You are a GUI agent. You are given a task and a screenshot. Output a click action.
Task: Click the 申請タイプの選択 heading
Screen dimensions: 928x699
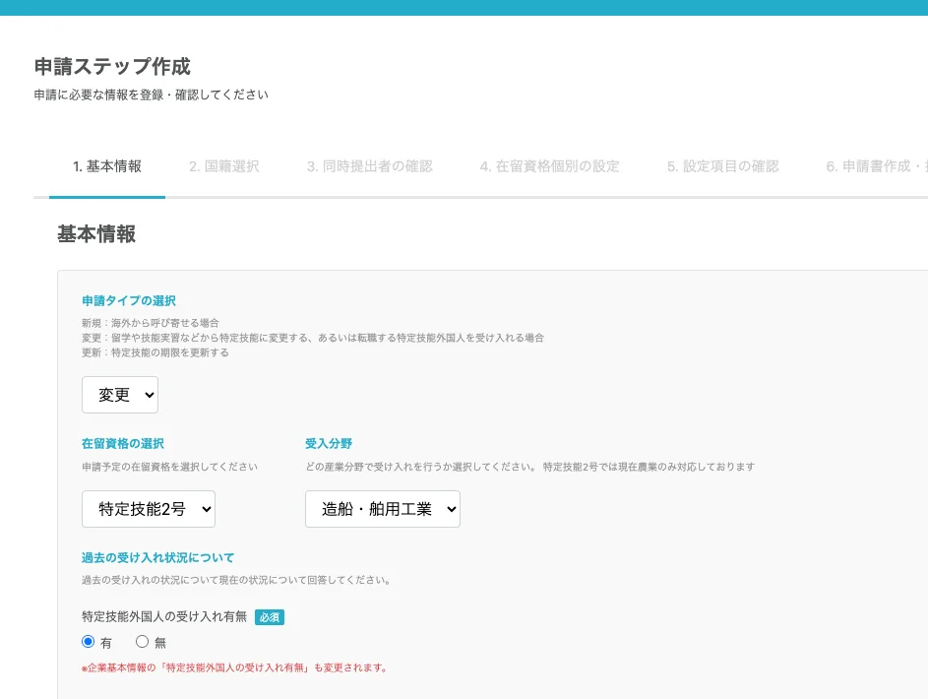tap(129, 300)
